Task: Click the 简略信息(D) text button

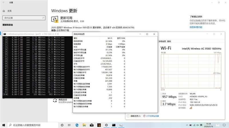Action: pyautogui.click(x=135, y=116)
